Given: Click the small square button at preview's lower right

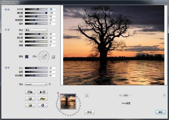Looking at the screenshot, I should (x=164, y=95).
